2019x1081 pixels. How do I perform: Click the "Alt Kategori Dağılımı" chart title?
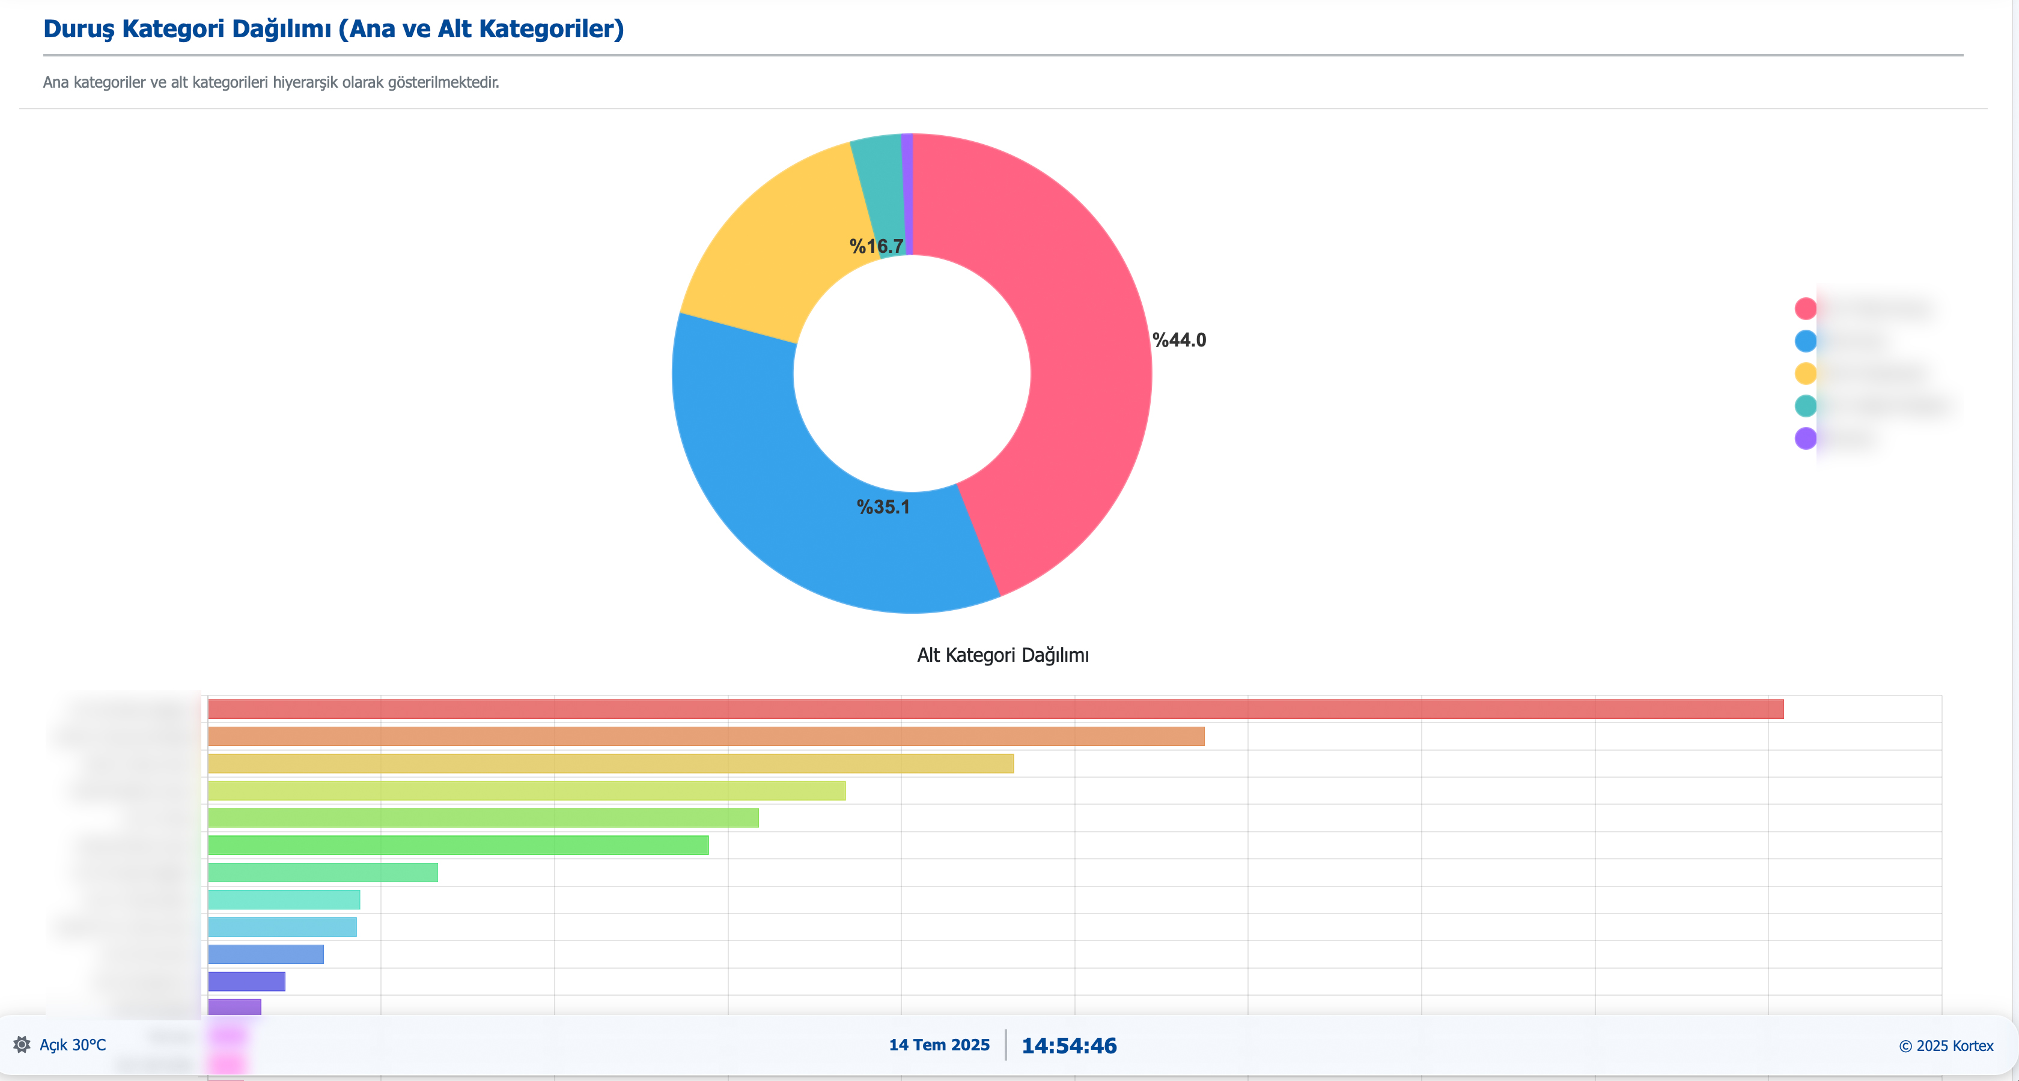1004,655
